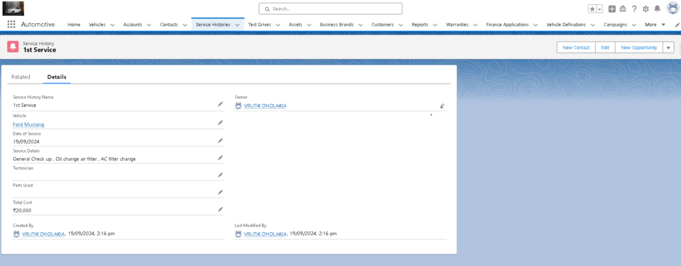The height and width of the screenshot is (266, 681).
Task: Open the More navigation menu
Action: [655, 25]
